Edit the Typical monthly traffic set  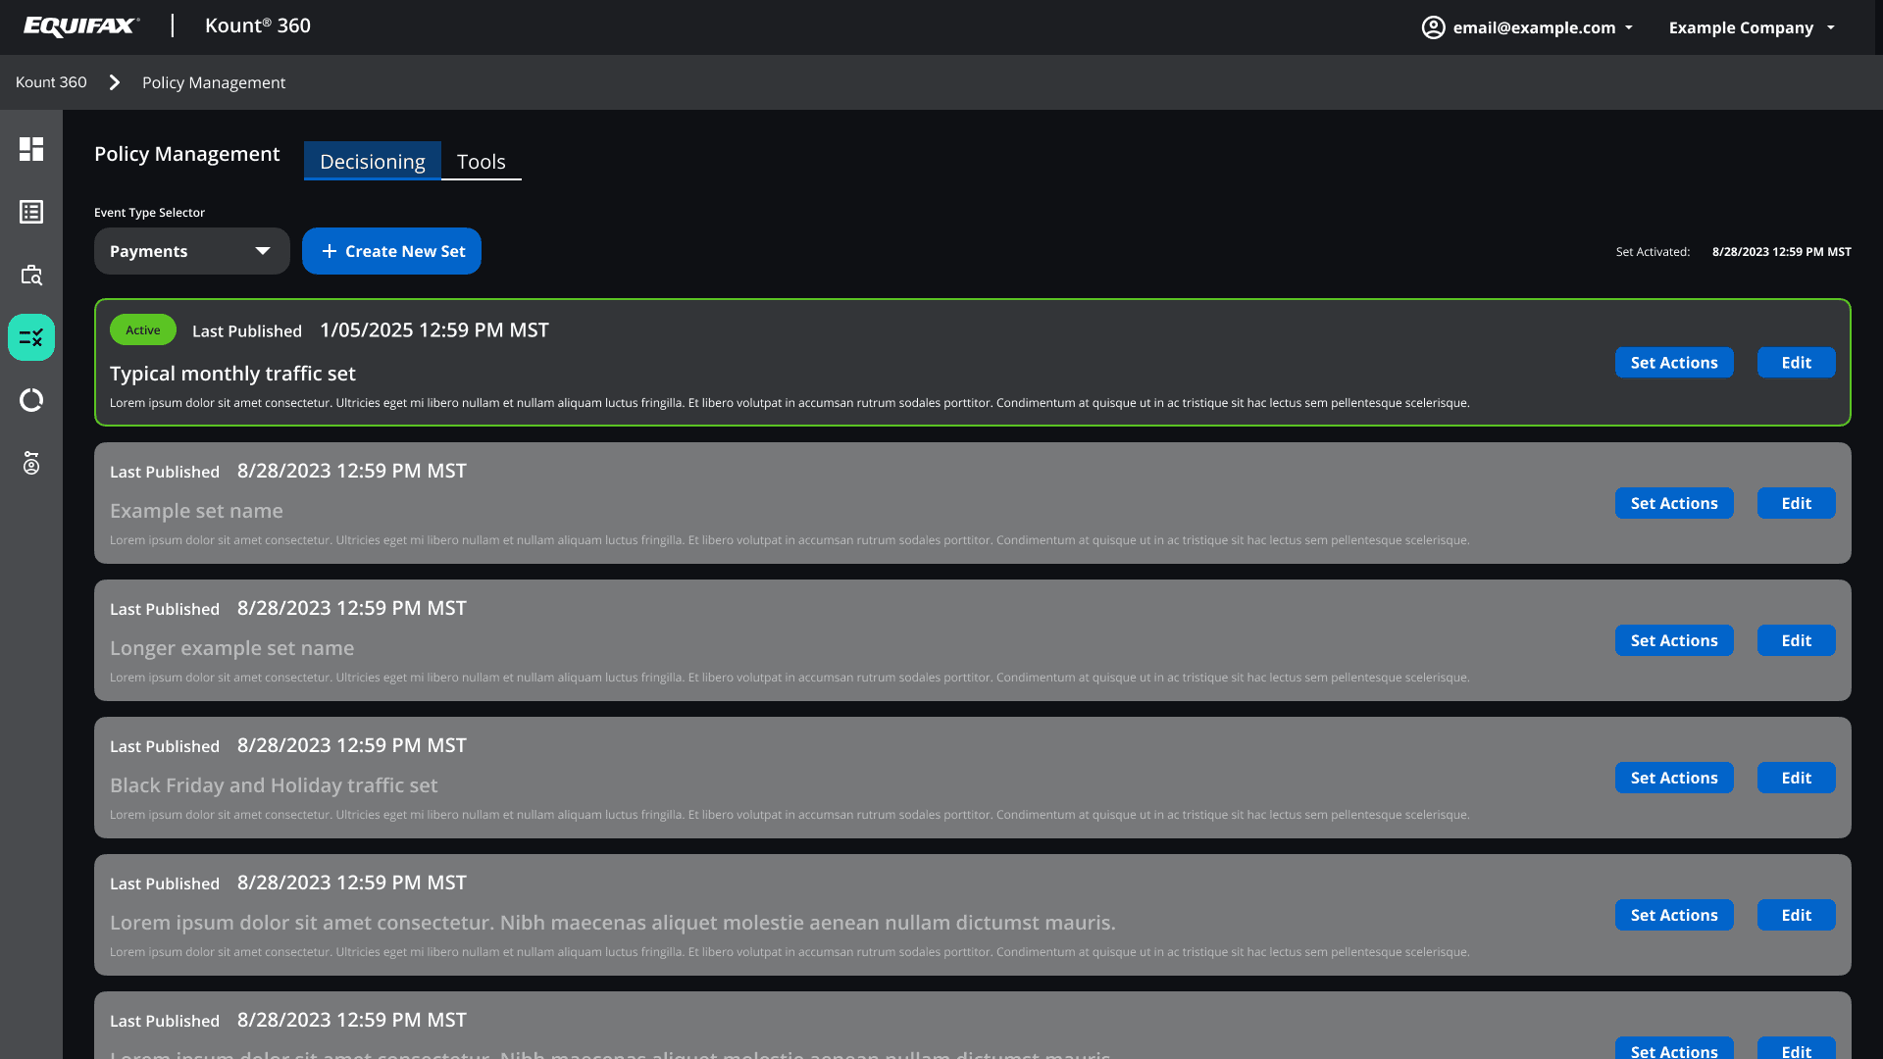tap(1797, 363)
